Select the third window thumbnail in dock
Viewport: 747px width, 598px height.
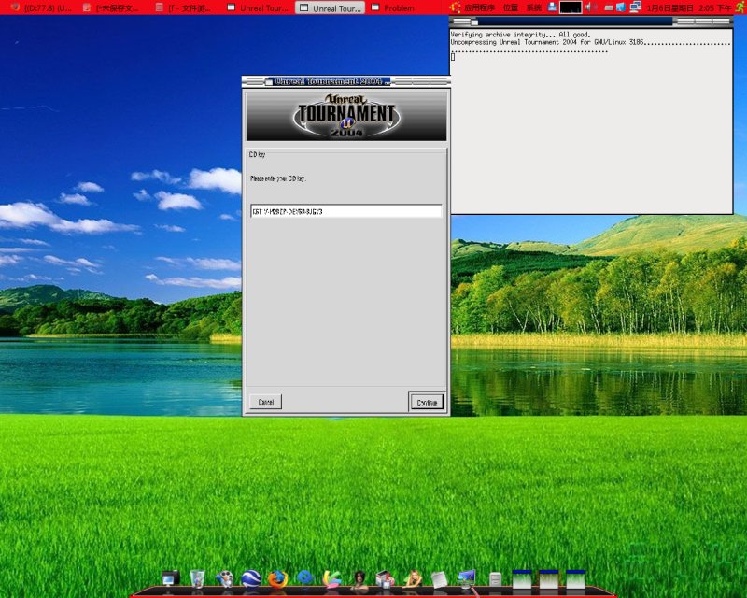coord(575,579)
